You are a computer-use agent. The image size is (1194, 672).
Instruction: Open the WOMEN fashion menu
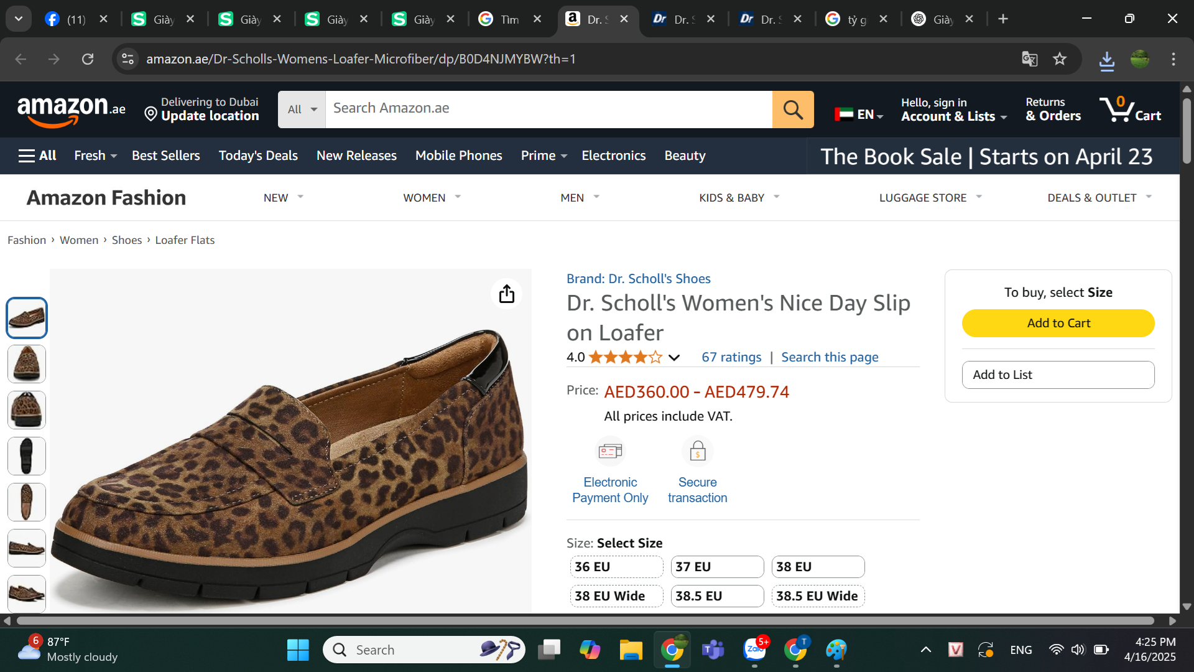tap(432, 198)
